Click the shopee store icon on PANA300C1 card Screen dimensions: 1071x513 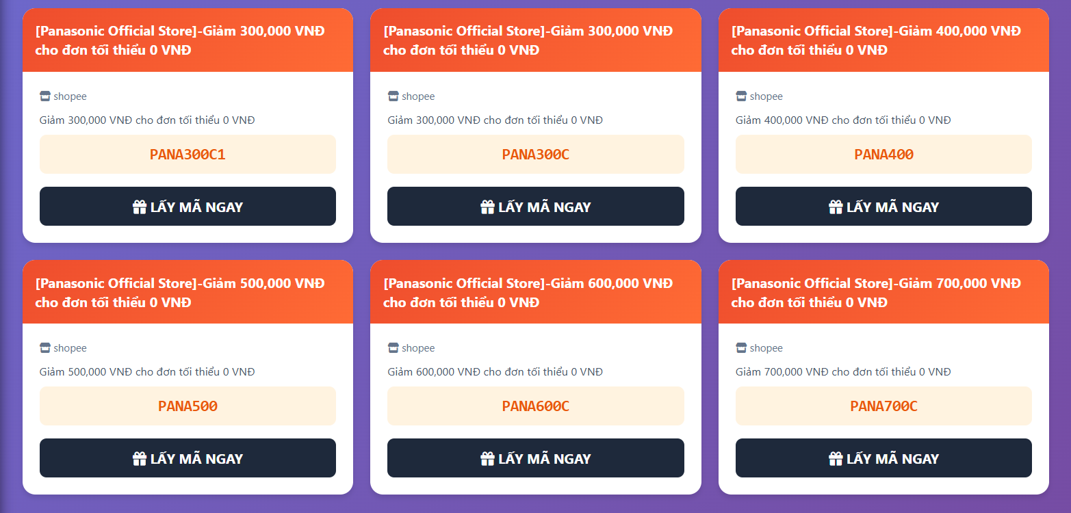[x=45, y=96]
